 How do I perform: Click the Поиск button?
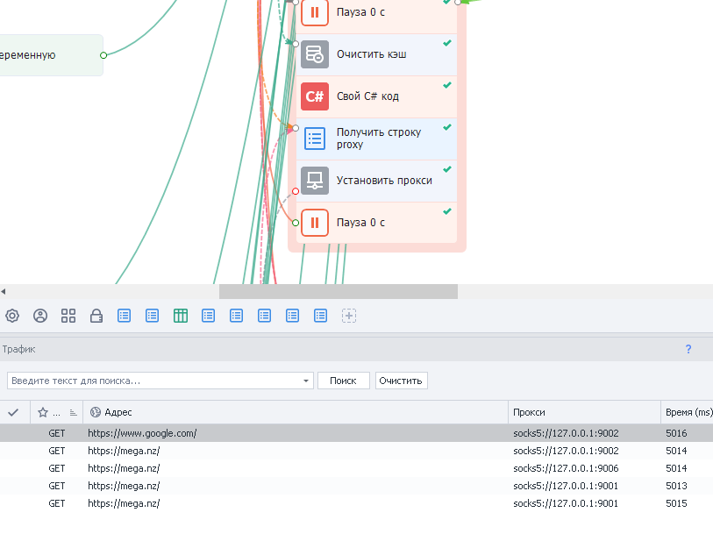point(343,381)
